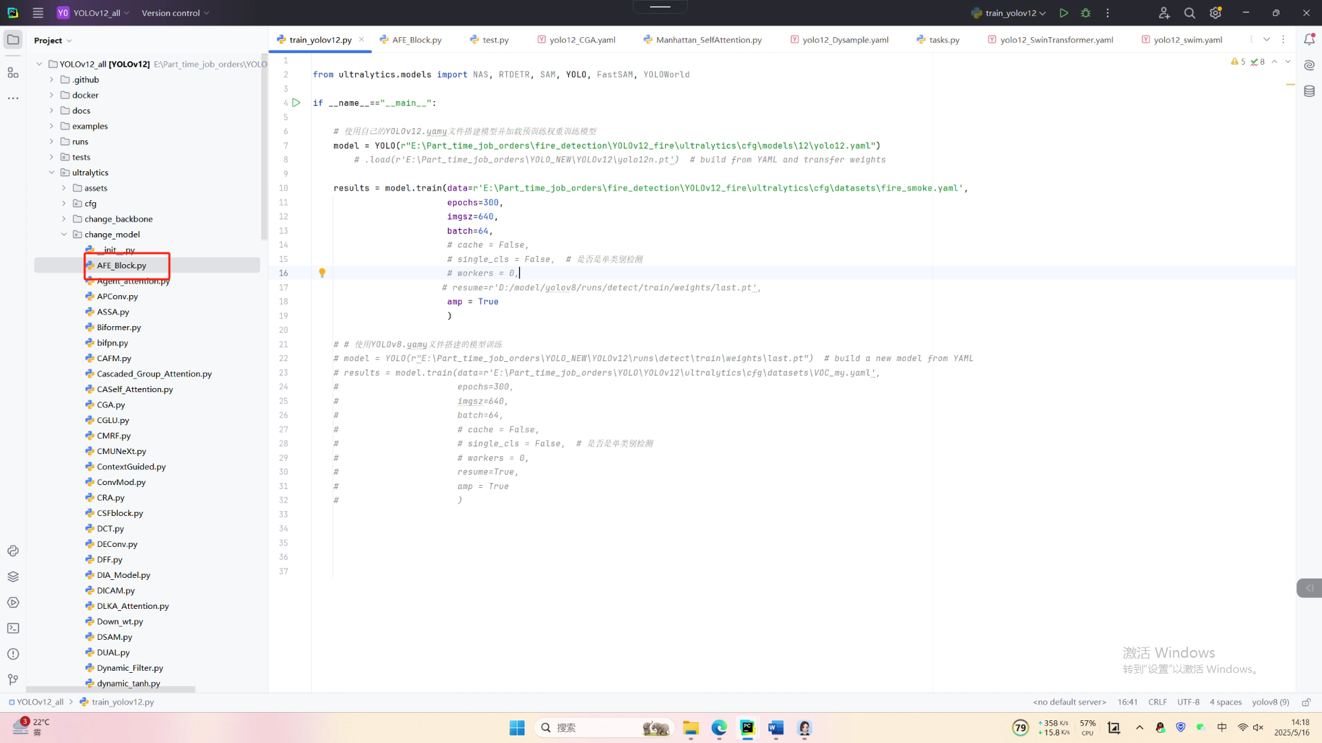Collapse the change_model folder

coord(64,235)
